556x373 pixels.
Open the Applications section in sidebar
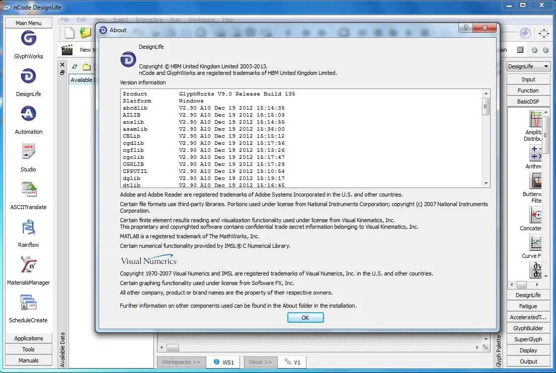tap(28, 338)
